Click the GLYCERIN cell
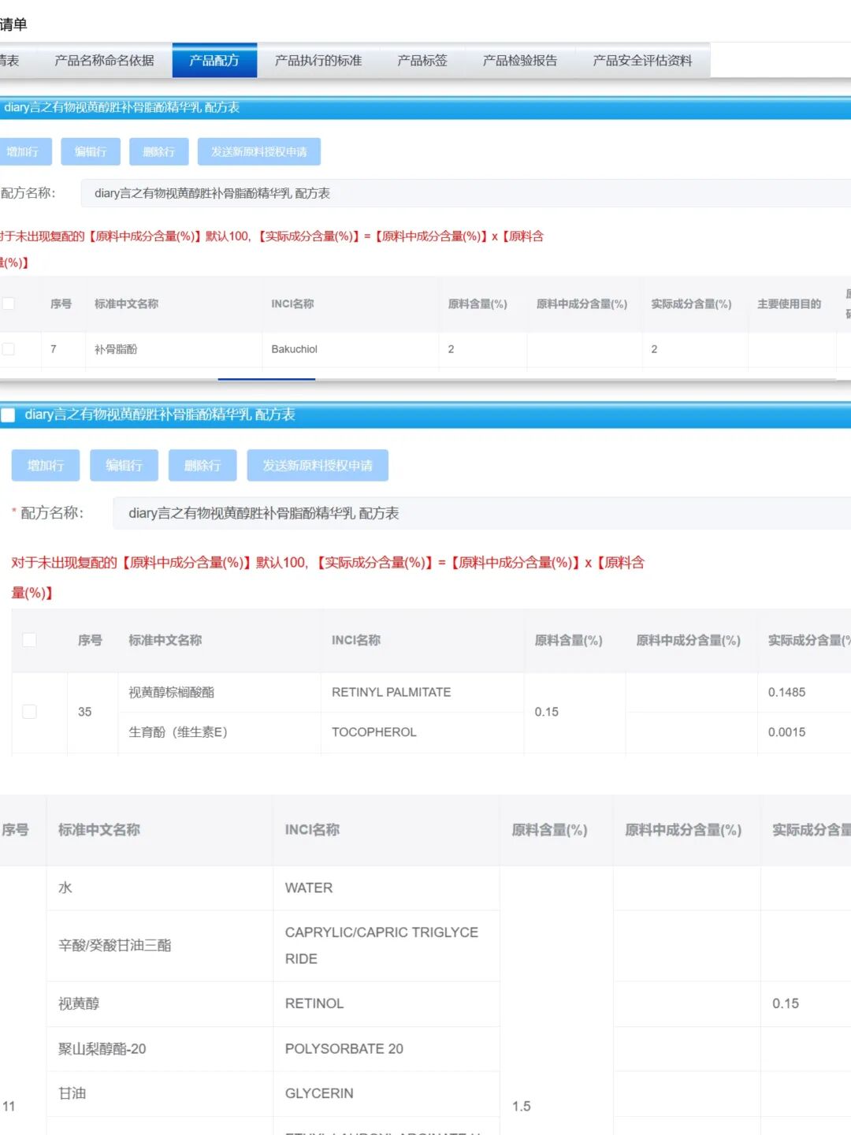 pyautogui.click(x=386, y=1093)
